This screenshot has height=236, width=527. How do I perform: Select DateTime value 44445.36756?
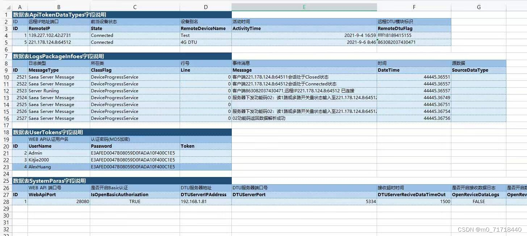click(414, 118)
